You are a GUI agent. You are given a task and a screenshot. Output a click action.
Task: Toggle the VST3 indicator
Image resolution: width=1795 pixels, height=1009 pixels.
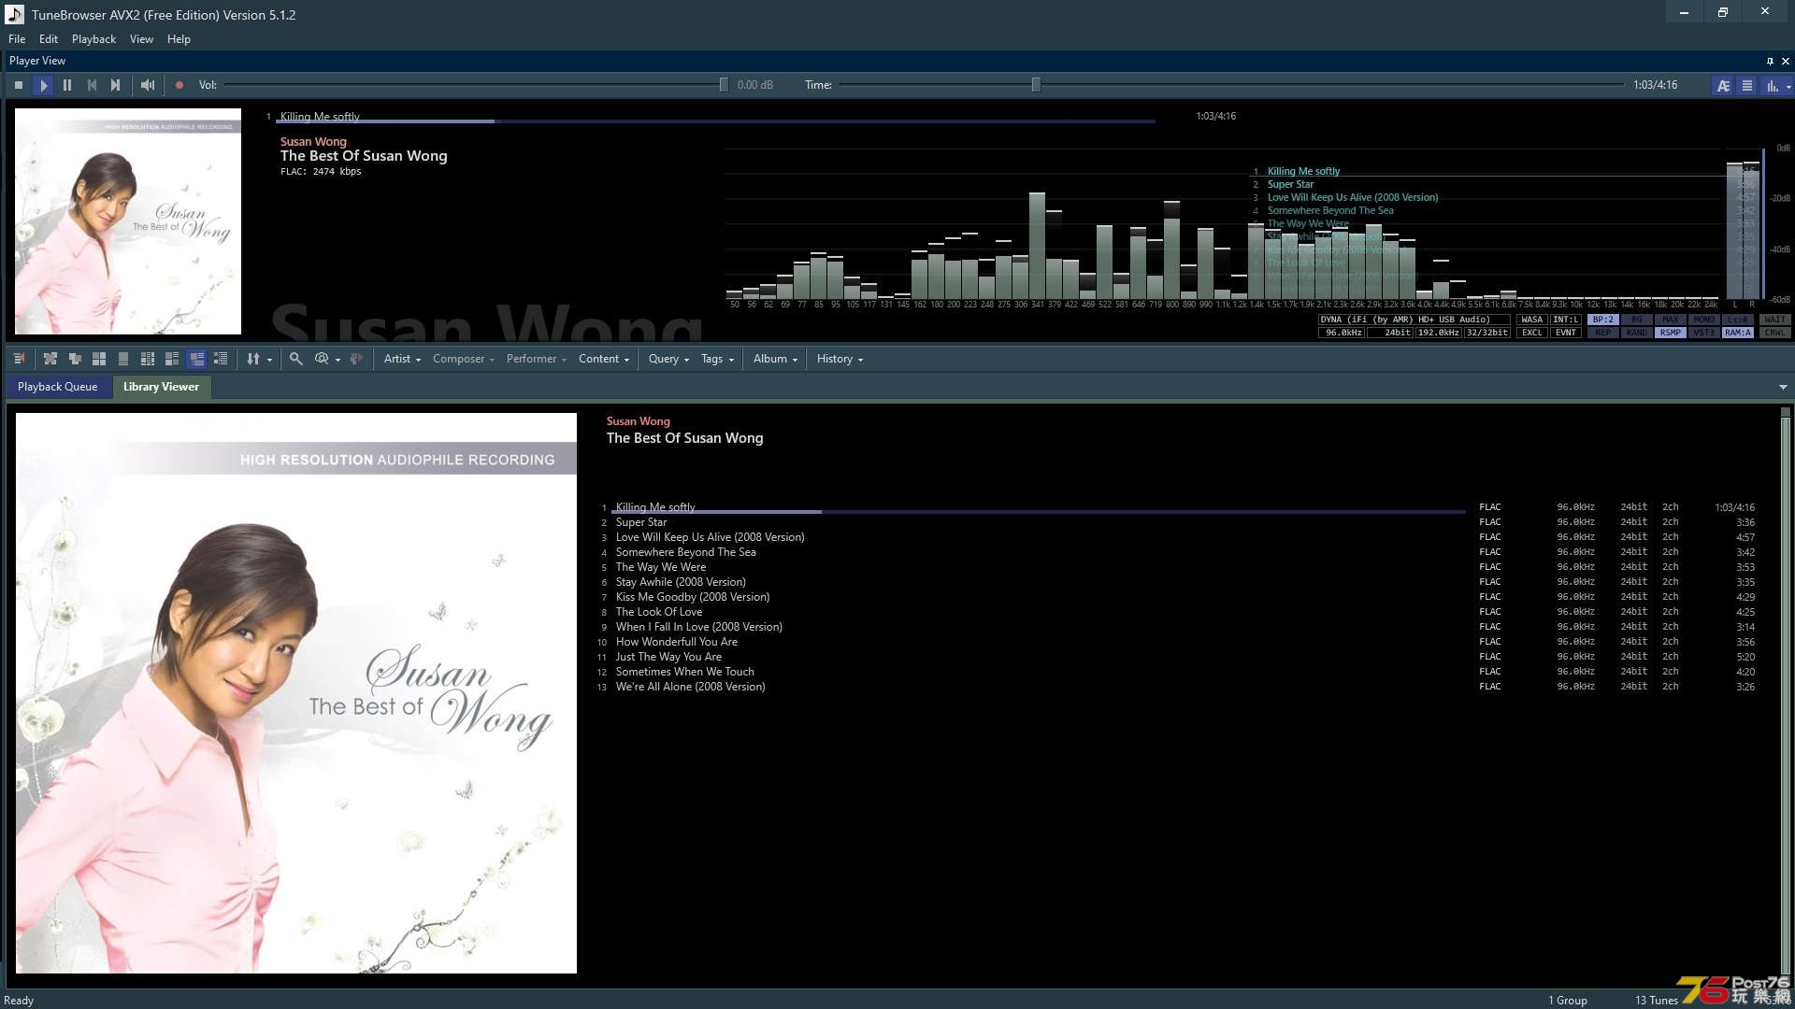tap(1704, 333)
